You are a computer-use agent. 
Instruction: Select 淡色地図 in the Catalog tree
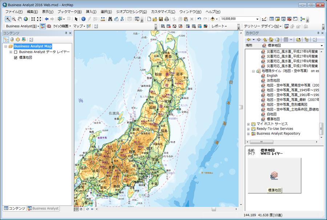[273, 80]
